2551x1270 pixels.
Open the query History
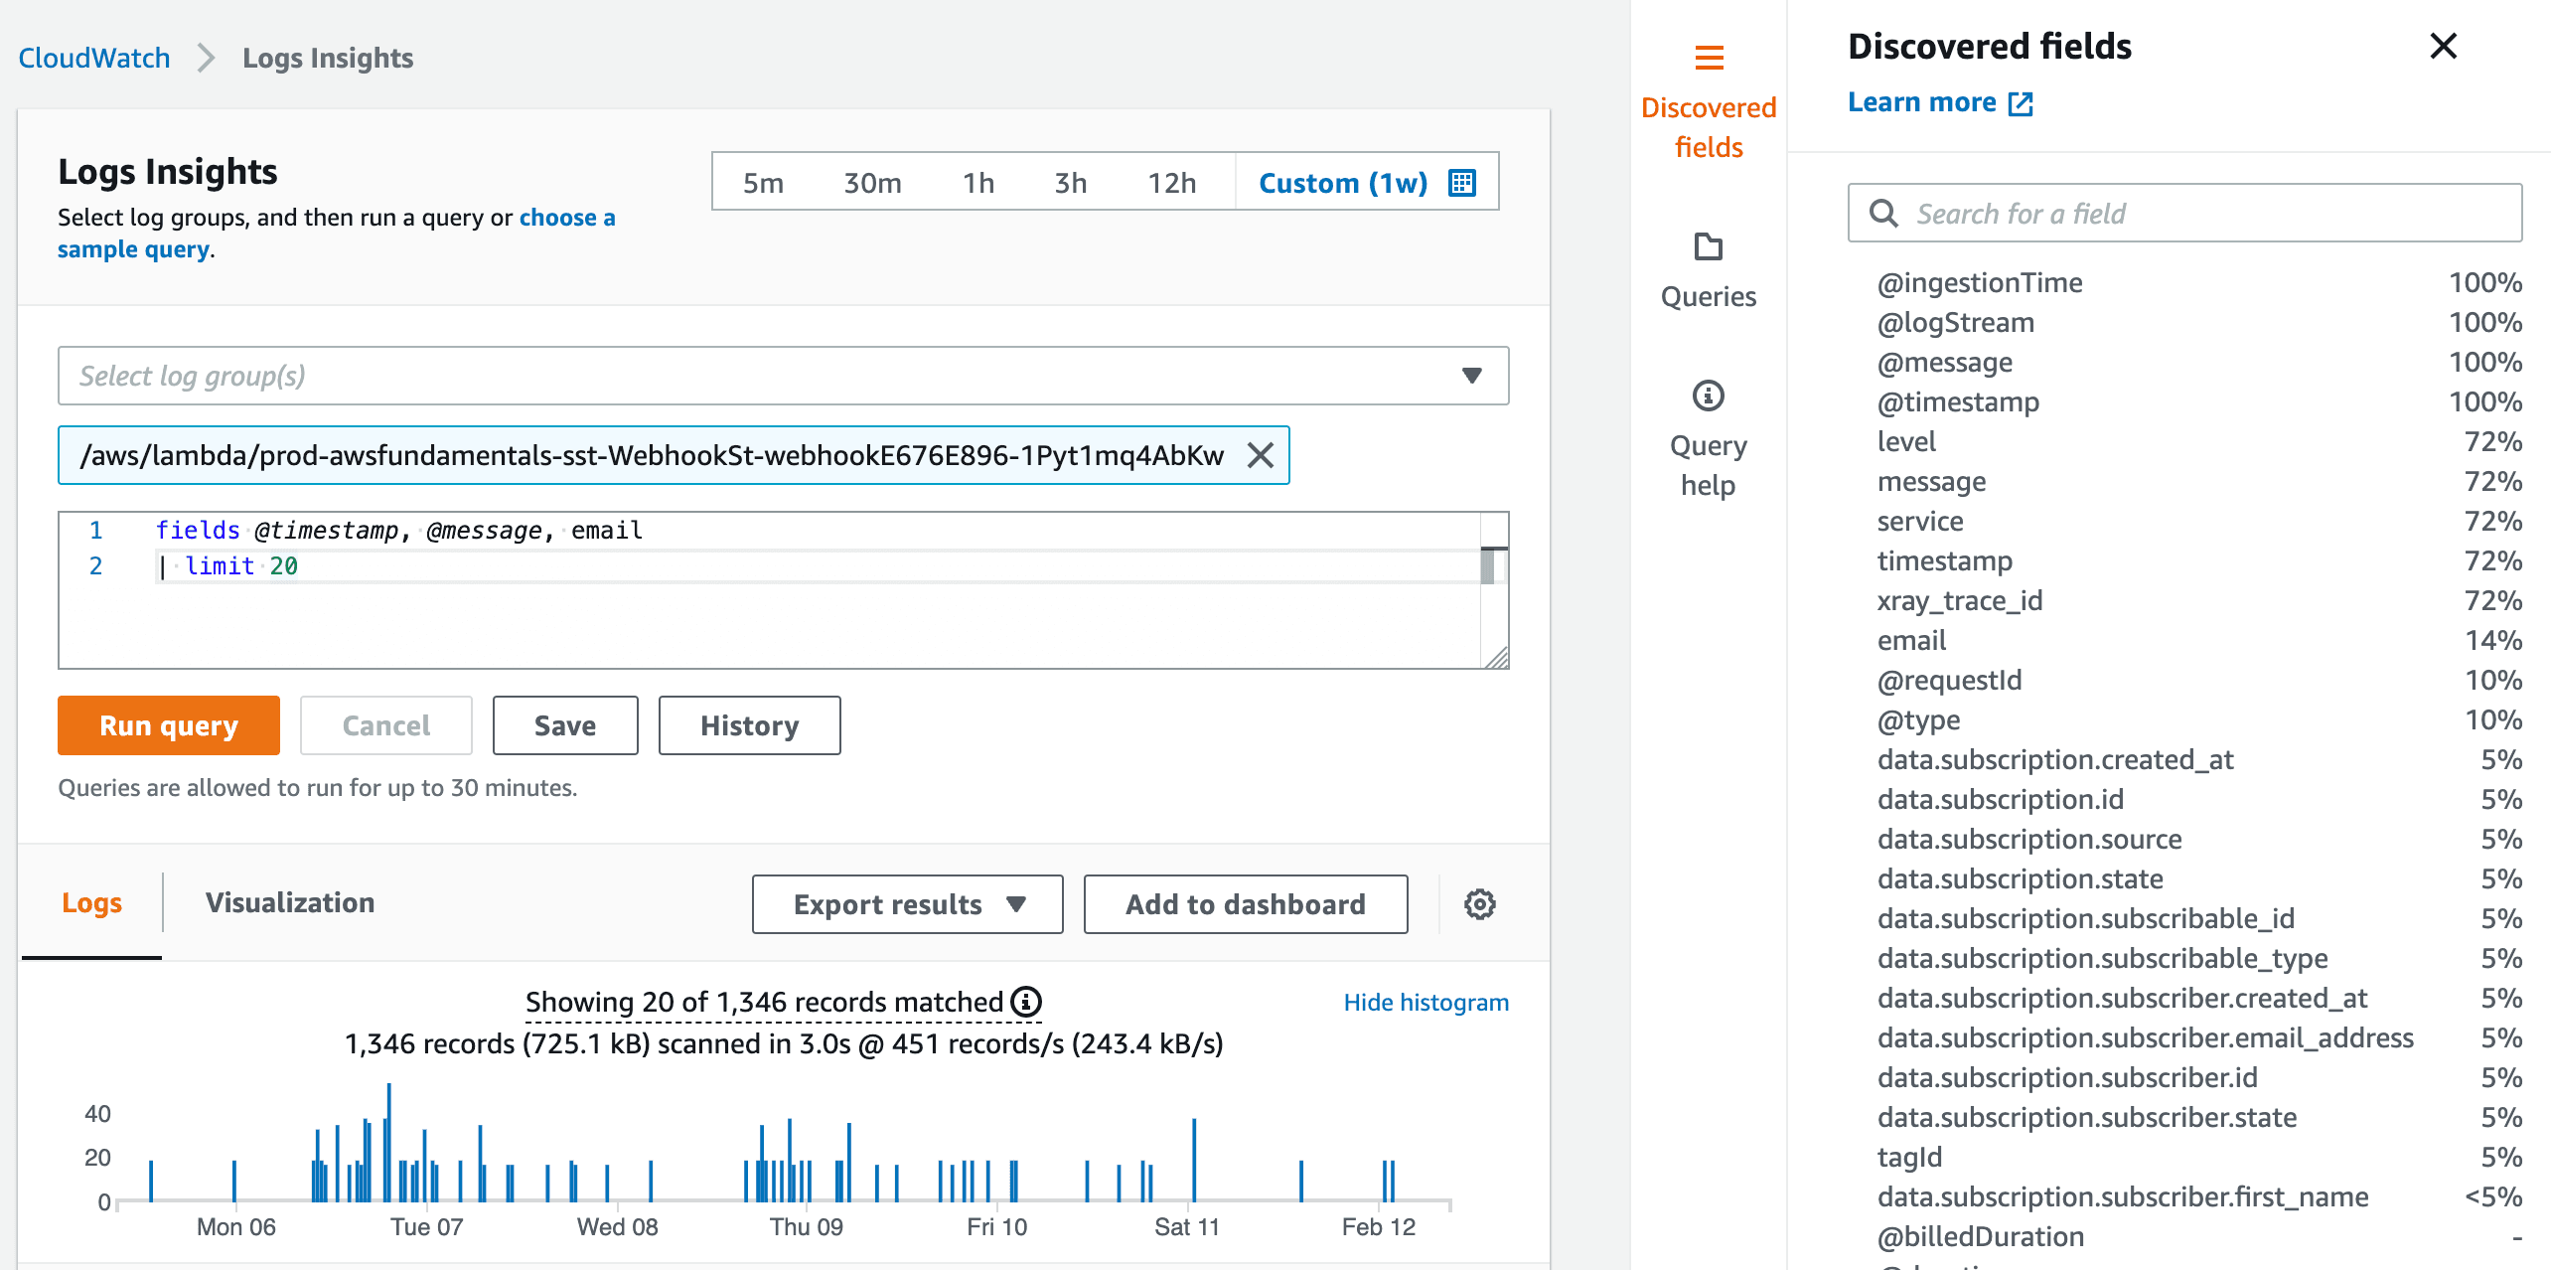[750, 725]
